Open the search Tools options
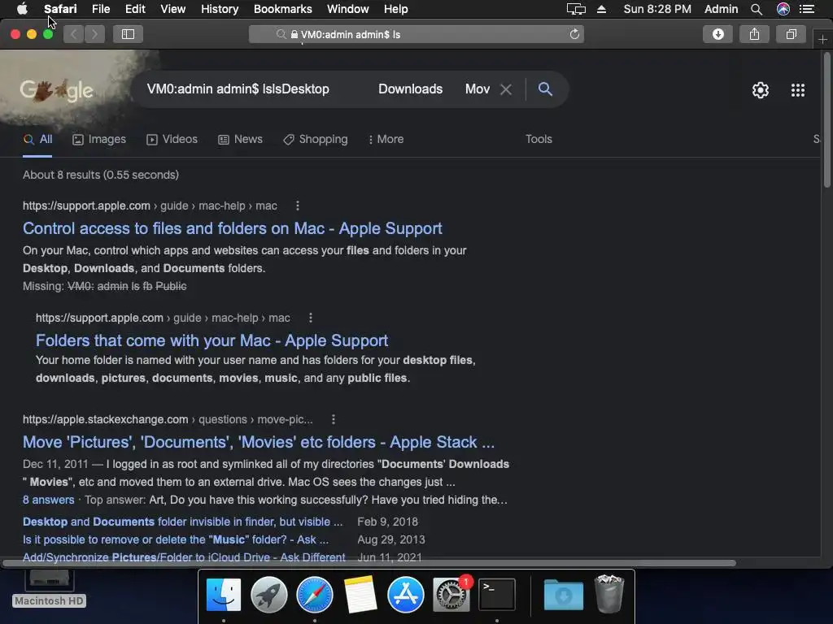This screenshot has height=624, width=833. click(539, 140)
